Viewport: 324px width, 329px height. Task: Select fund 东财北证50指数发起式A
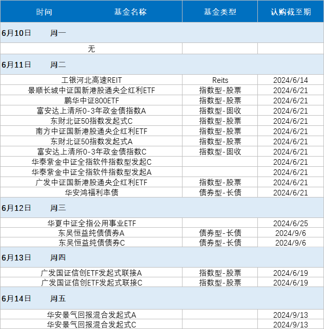click(x=91, y=141)
